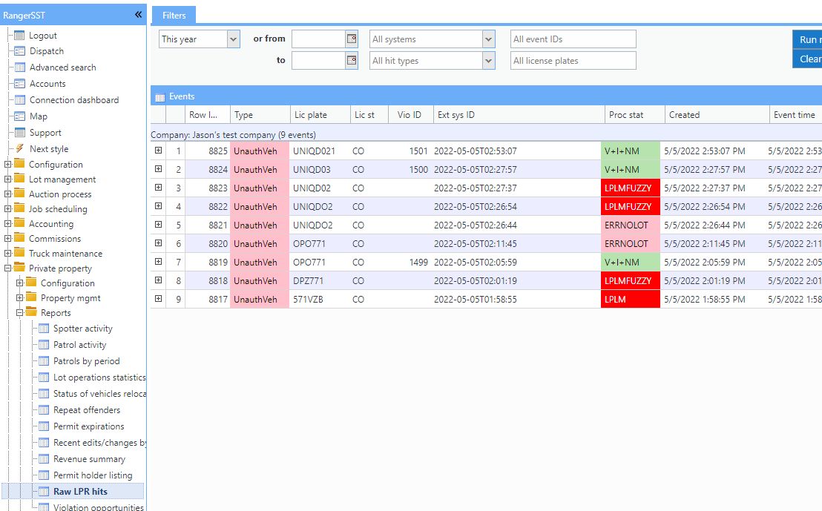Collapse the RangerSST sidebar panel
This screenshot has width=822, height=511.
pyautogui.click(x=138, y=15)
